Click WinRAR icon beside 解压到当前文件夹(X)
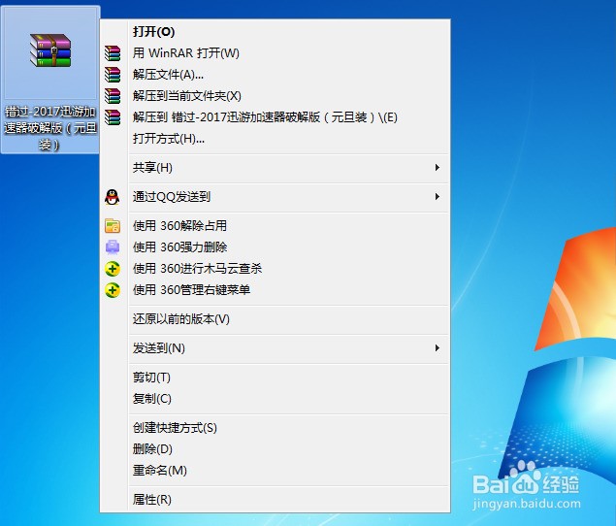Viewport: 616px width, 526px height. pyautogui.click(x=113, y=95)
